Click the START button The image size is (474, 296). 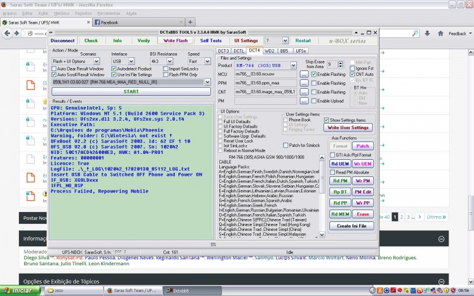point(131,92)
